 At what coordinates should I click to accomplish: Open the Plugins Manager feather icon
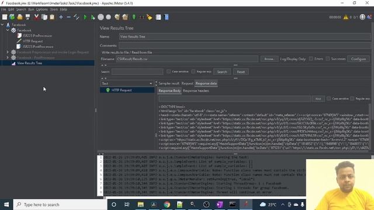tap(370, 17)
